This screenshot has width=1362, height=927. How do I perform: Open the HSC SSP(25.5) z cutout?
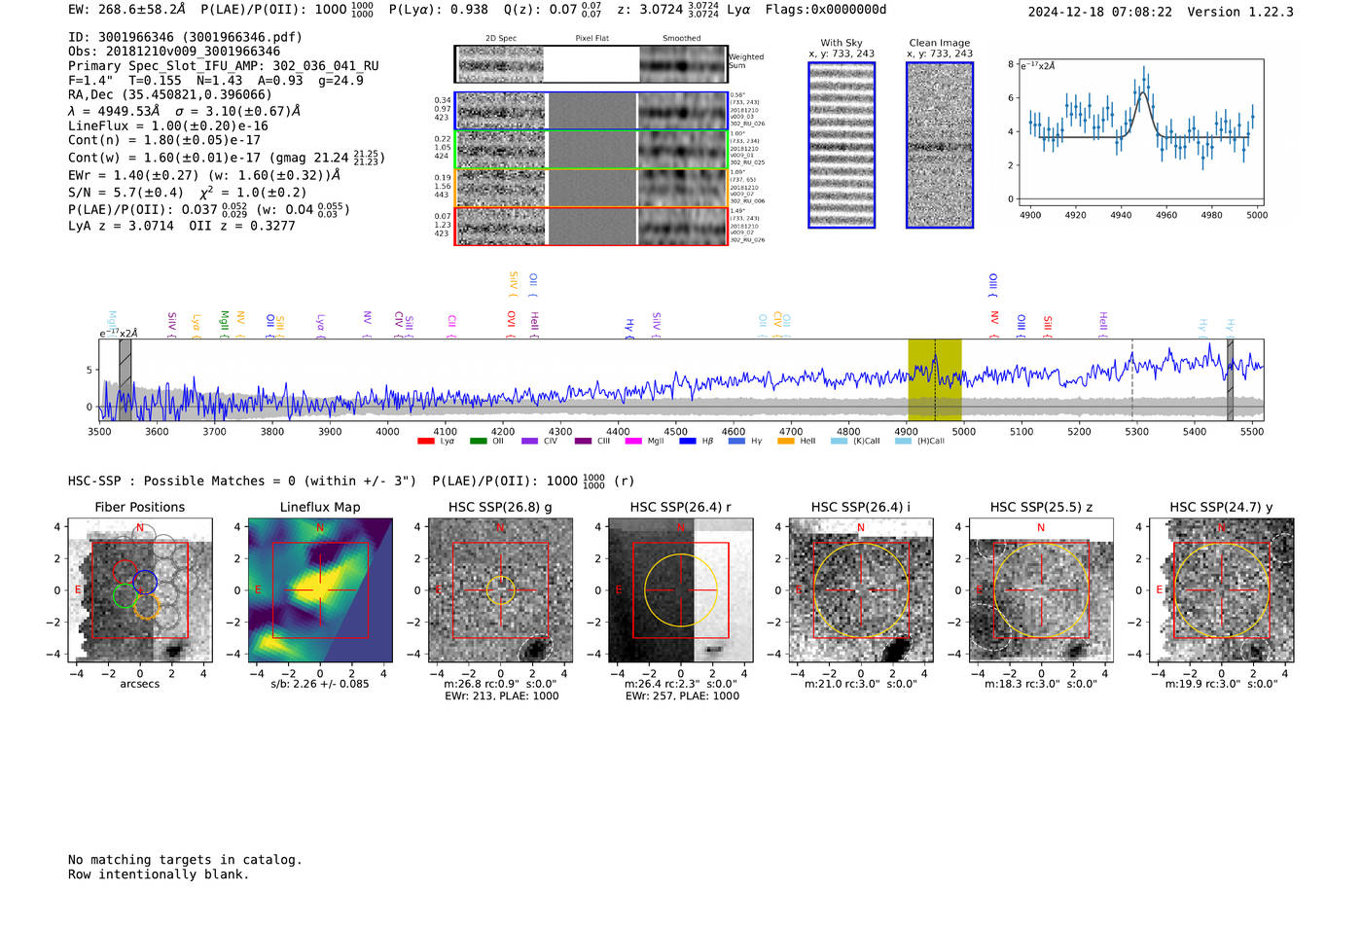(1041, 590)
